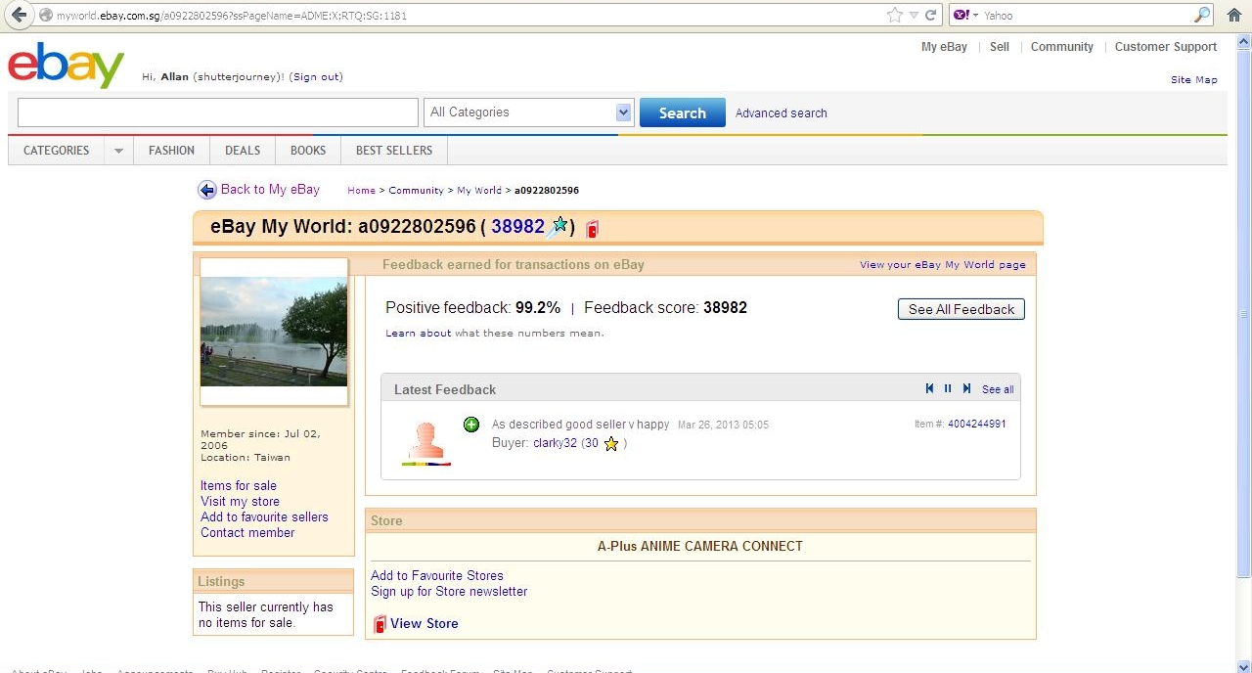
Task: Click the Back to My eBay arrow icon
Action: 206,190
